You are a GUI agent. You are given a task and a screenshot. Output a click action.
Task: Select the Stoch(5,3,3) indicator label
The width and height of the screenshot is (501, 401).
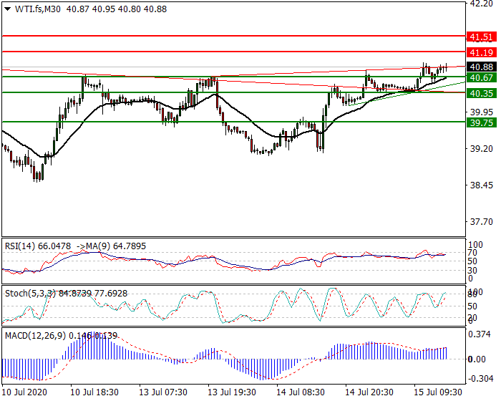pos(30,294)
